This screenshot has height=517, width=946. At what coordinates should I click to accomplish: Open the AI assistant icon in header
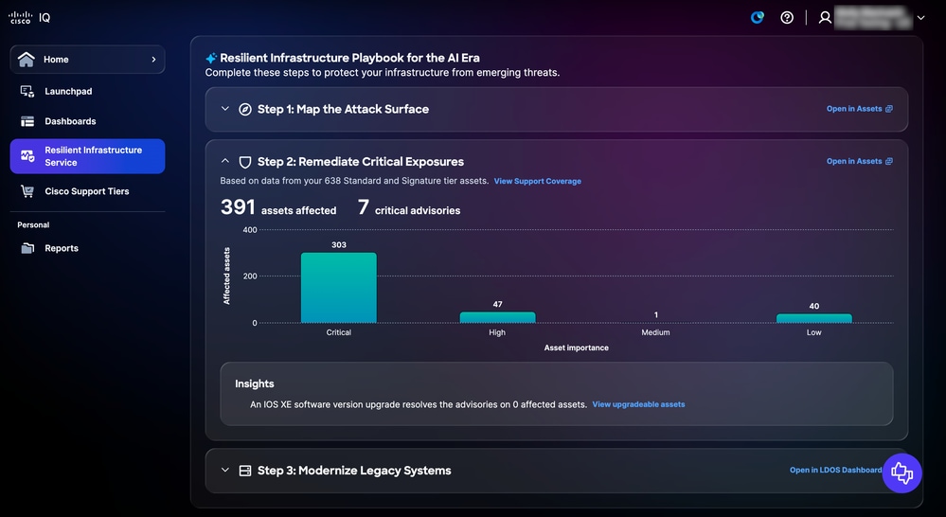click(x=758, y=17)
